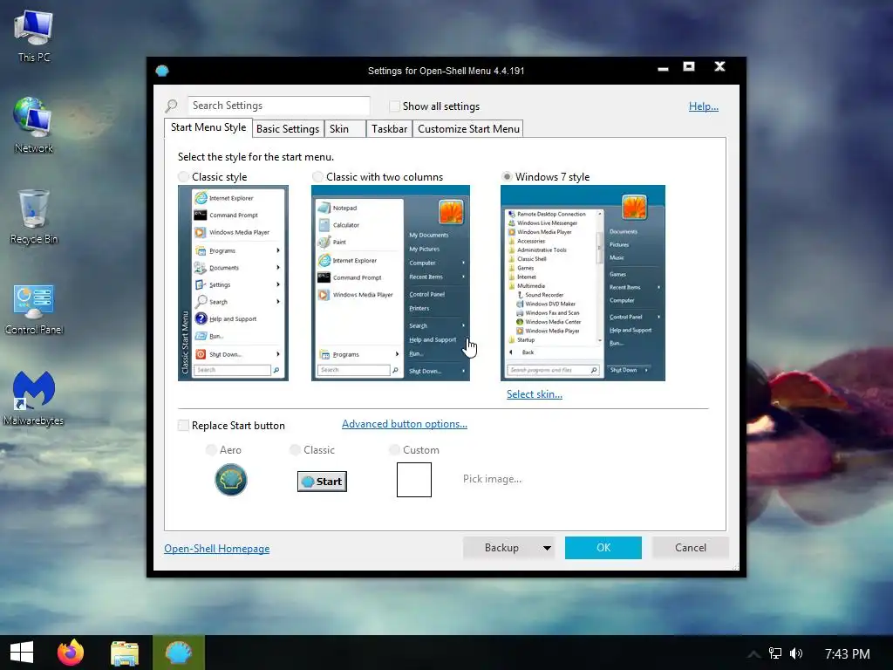
Task: Click the Cancel button
Action: tap(691, 548)
